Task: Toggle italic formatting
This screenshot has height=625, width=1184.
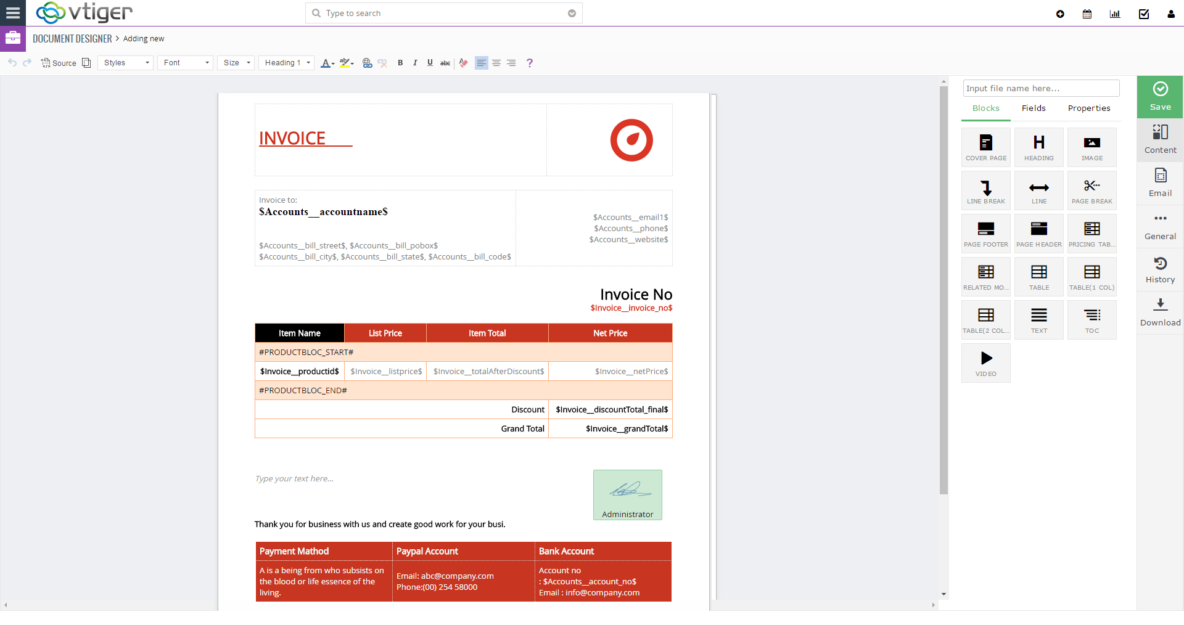Action: pos(415,62)
